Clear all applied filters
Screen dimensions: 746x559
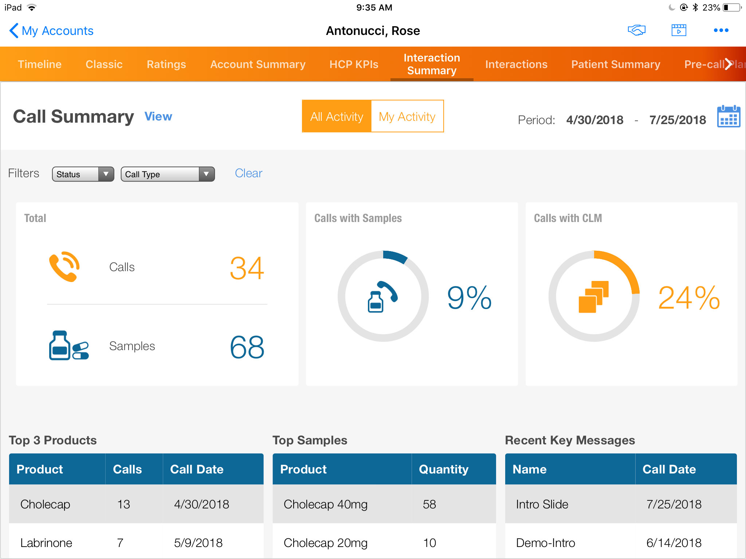pyautogui.click(x=248, y=173)
